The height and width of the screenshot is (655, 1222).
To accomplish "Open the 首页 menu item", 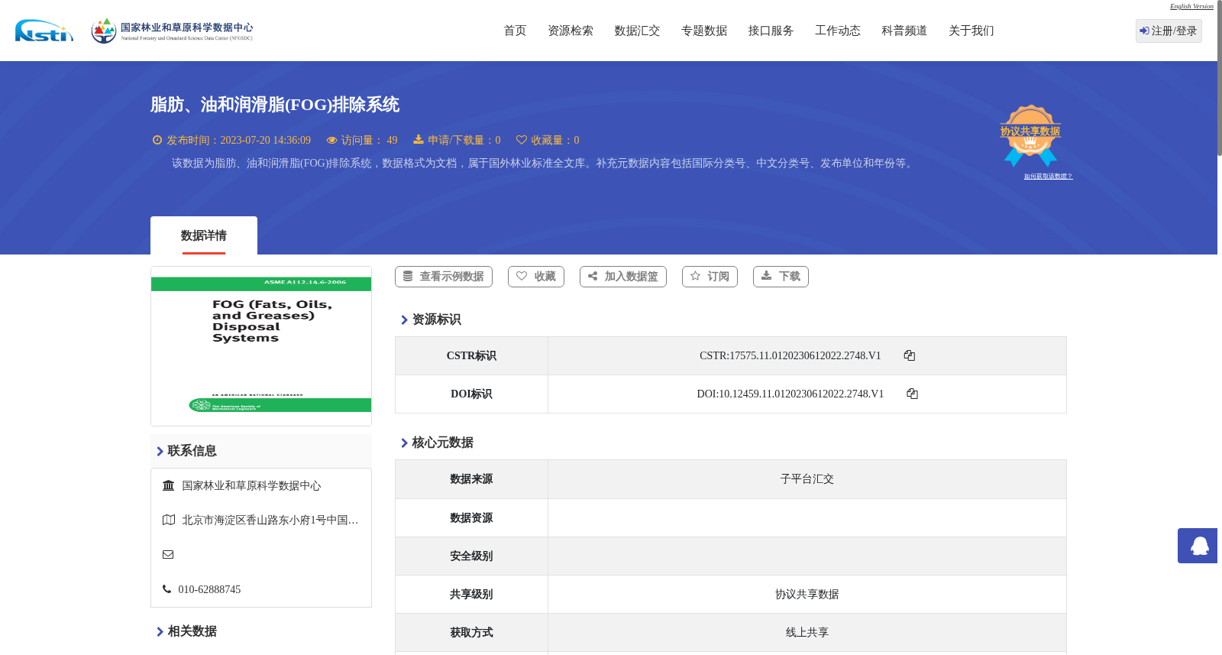I will pyautogui.click(x=515, y=31).
